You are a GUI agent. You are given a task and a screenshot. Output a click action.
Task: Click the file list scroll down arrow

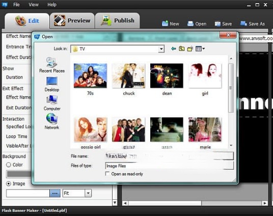(x=231, y=145)
